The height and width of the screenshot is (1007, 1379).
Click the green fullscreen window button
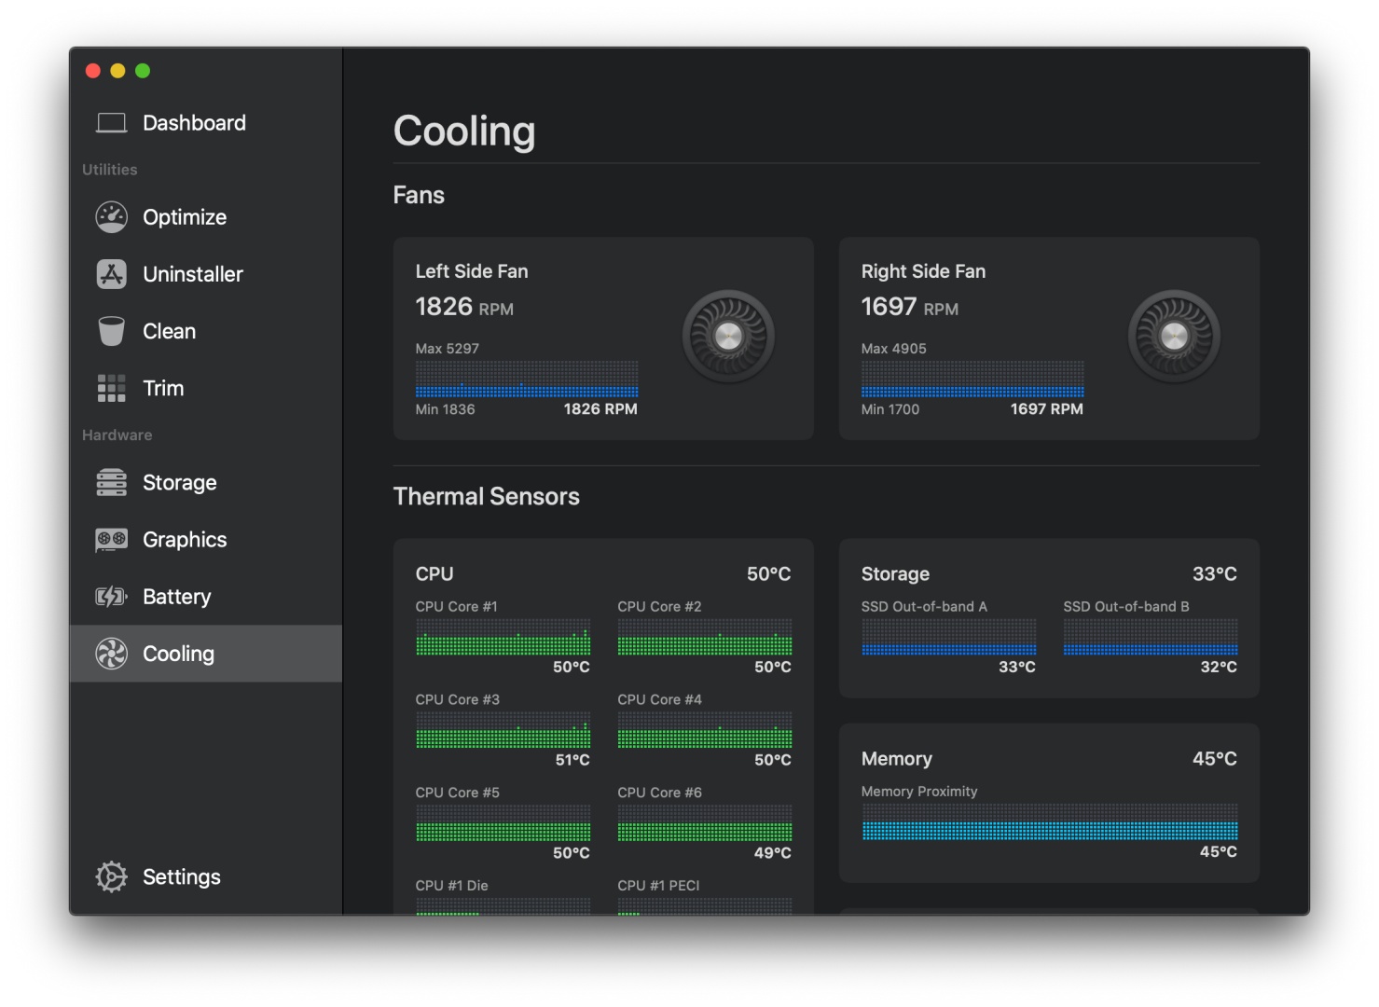tap(143, 71)
